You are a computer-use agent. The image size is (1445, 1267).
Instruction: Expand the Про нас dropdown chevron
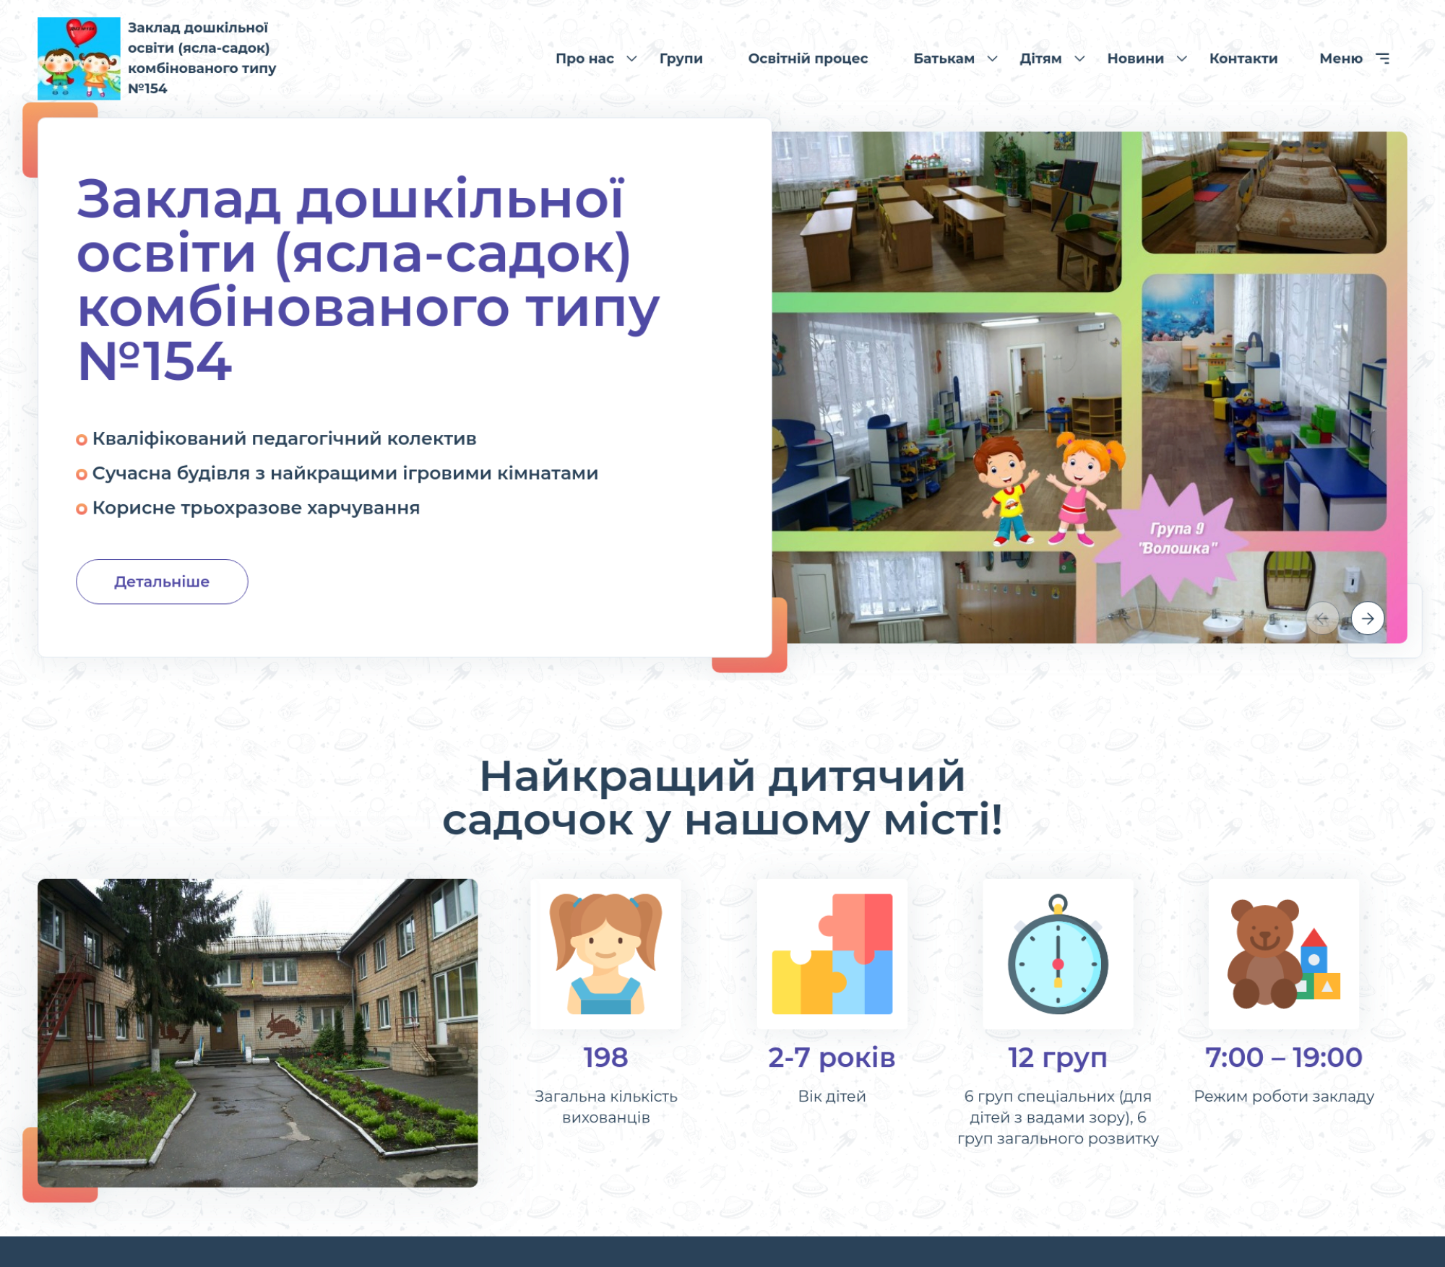631,59
